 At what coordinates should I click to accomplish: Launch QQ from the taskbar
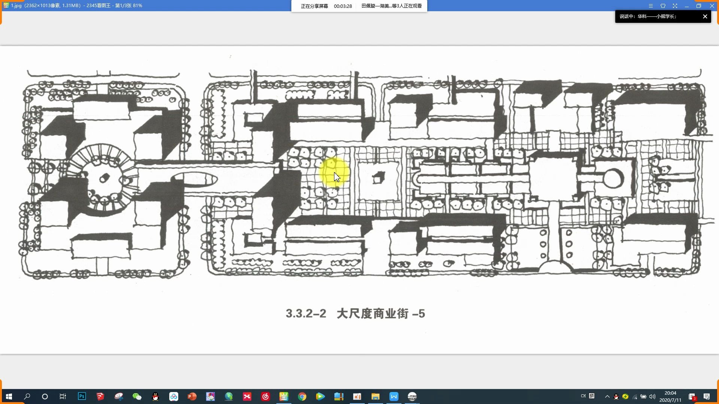(x=154, y=396)
